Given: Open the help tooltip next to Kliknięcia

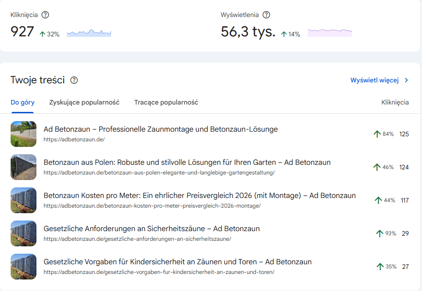Looking at the screenshot, I should point(45,15).
